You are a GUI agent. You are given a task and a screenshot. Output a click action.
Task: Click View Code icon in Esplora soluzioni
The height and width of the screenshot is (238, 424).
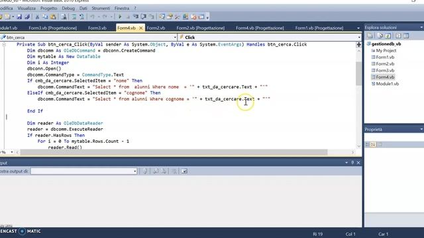coord(398,36)
